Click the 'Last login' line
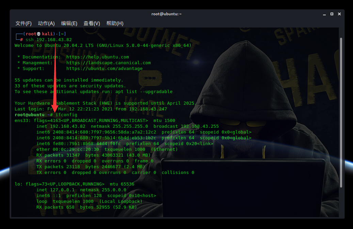 (91, 109)
